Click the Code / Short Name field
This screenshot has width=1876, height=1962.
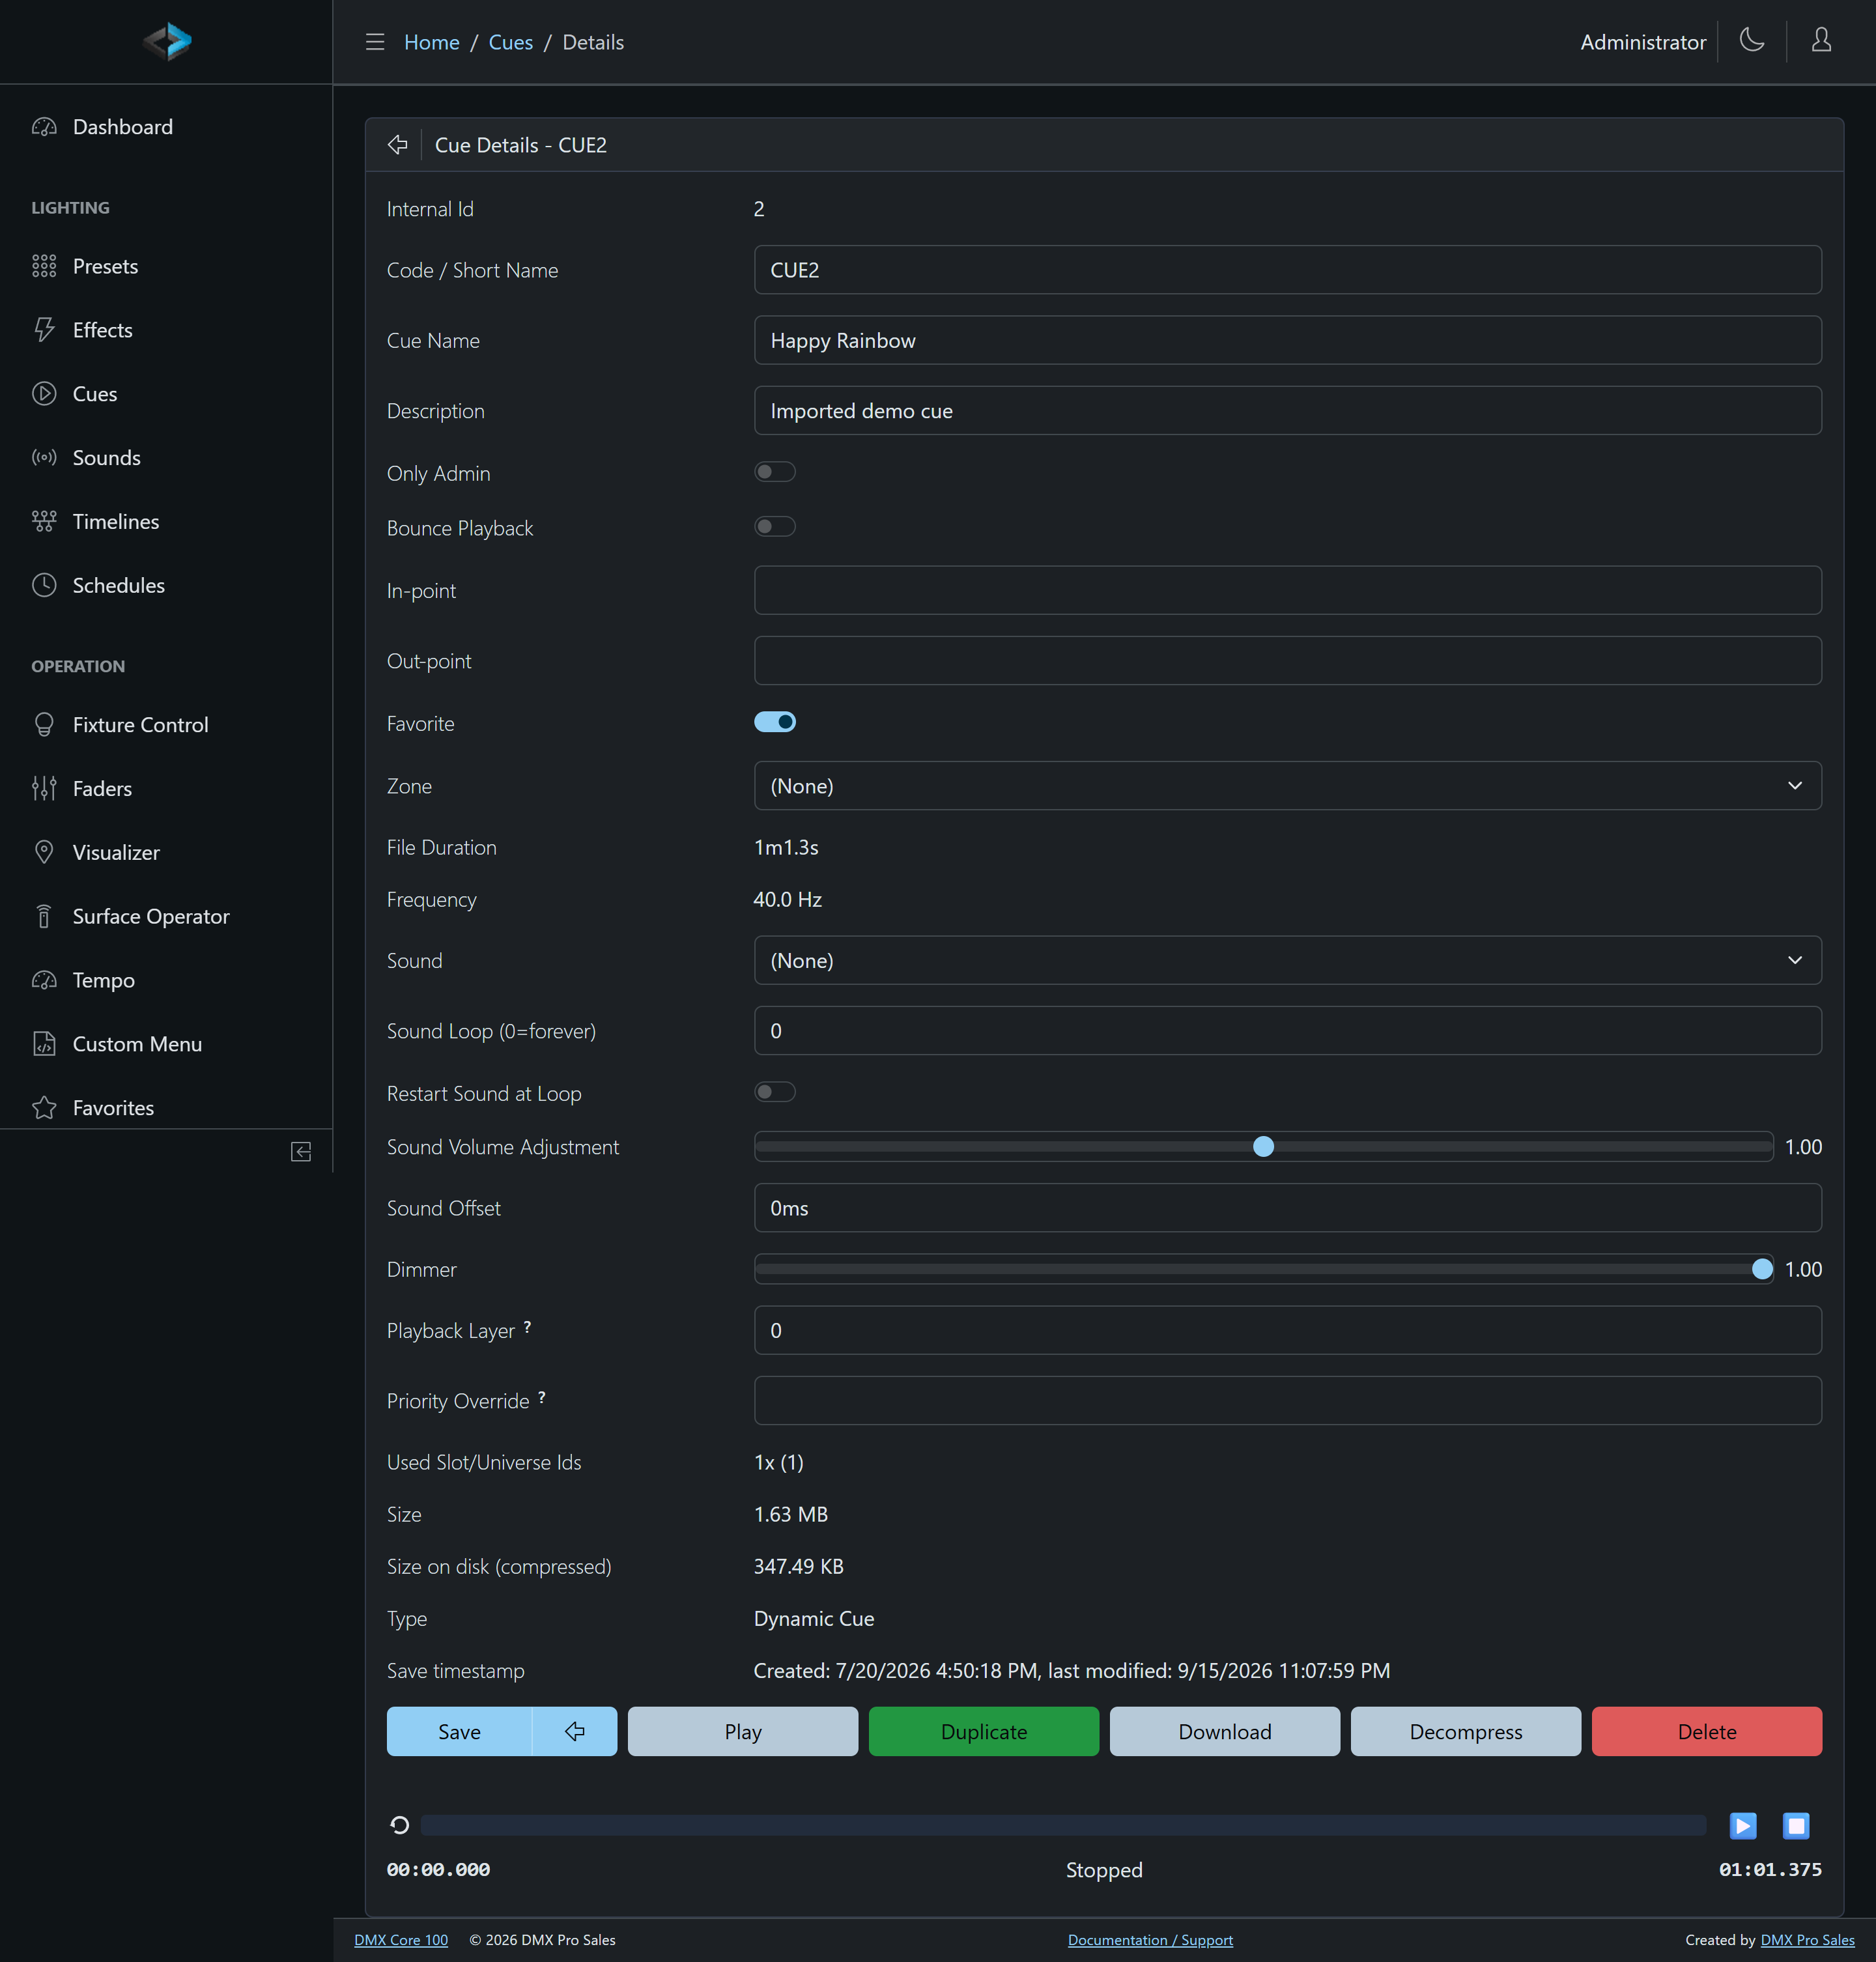(x=1288, y=270)
